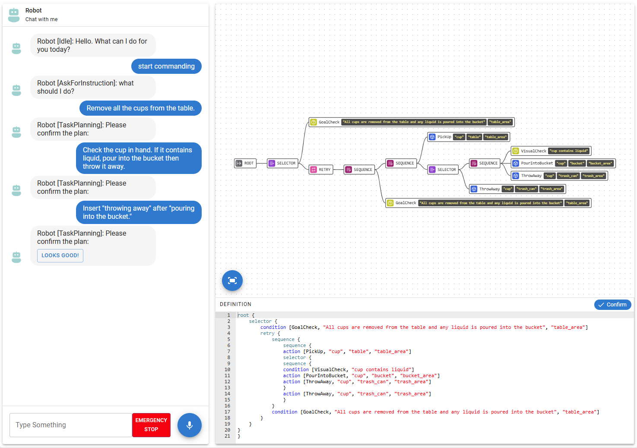Screen dimensions: 637x448
Task: Click the "Remove all the cups" chat message
Action: click(140, 108)
